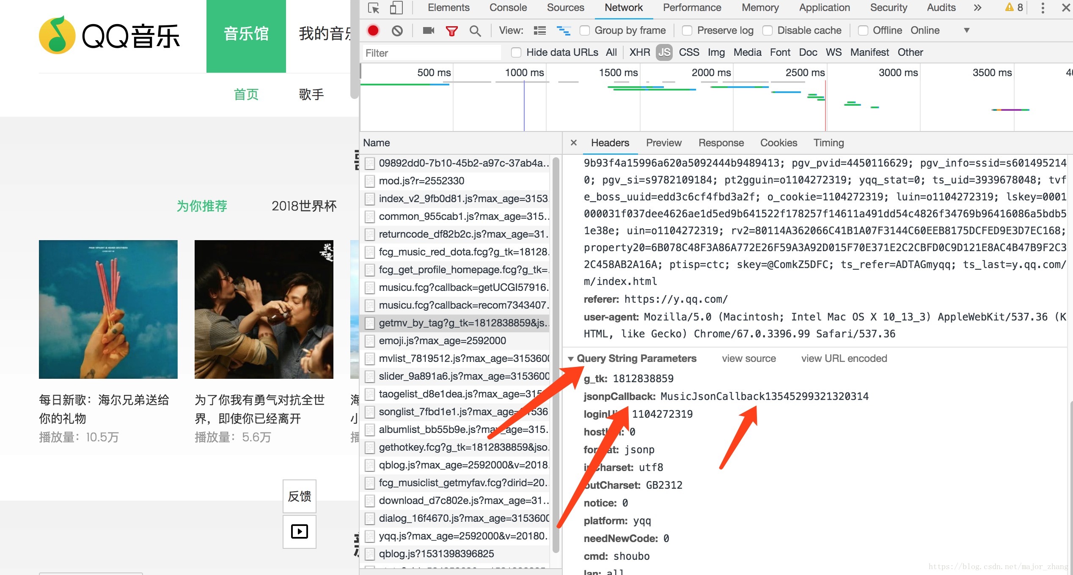Viewport: 1073px width, 575px height.
Task: Click the play button on featured content
Action: coord(300,532)
